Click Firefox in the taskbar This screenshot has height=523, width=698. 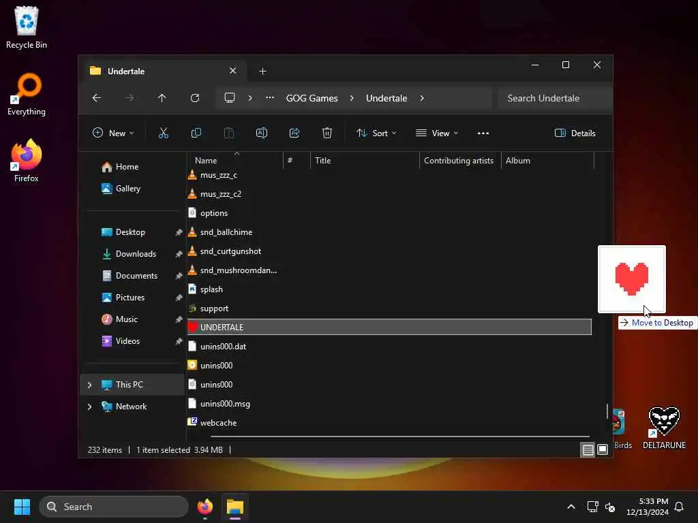coord(205,507)
